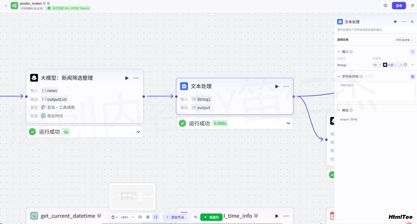Click the 文本处理 node's blue icon

point(184,86)
